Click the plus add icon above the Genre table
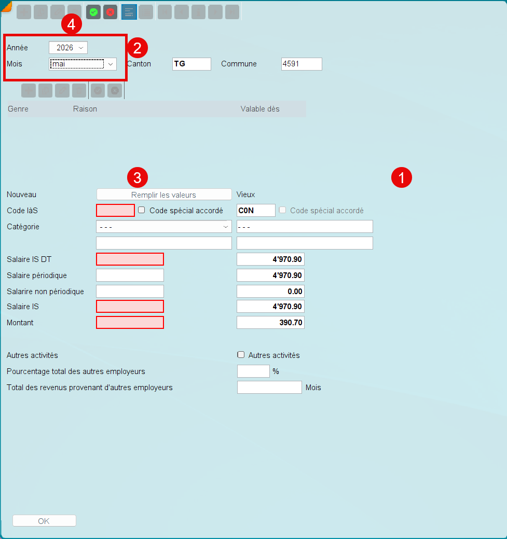 (29, 90)
